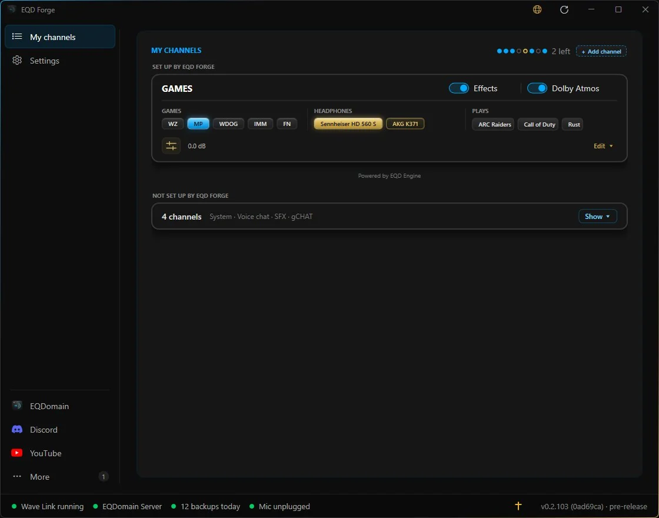
Task: Open the More sidebar menu
Action: [x=60, y=476]
